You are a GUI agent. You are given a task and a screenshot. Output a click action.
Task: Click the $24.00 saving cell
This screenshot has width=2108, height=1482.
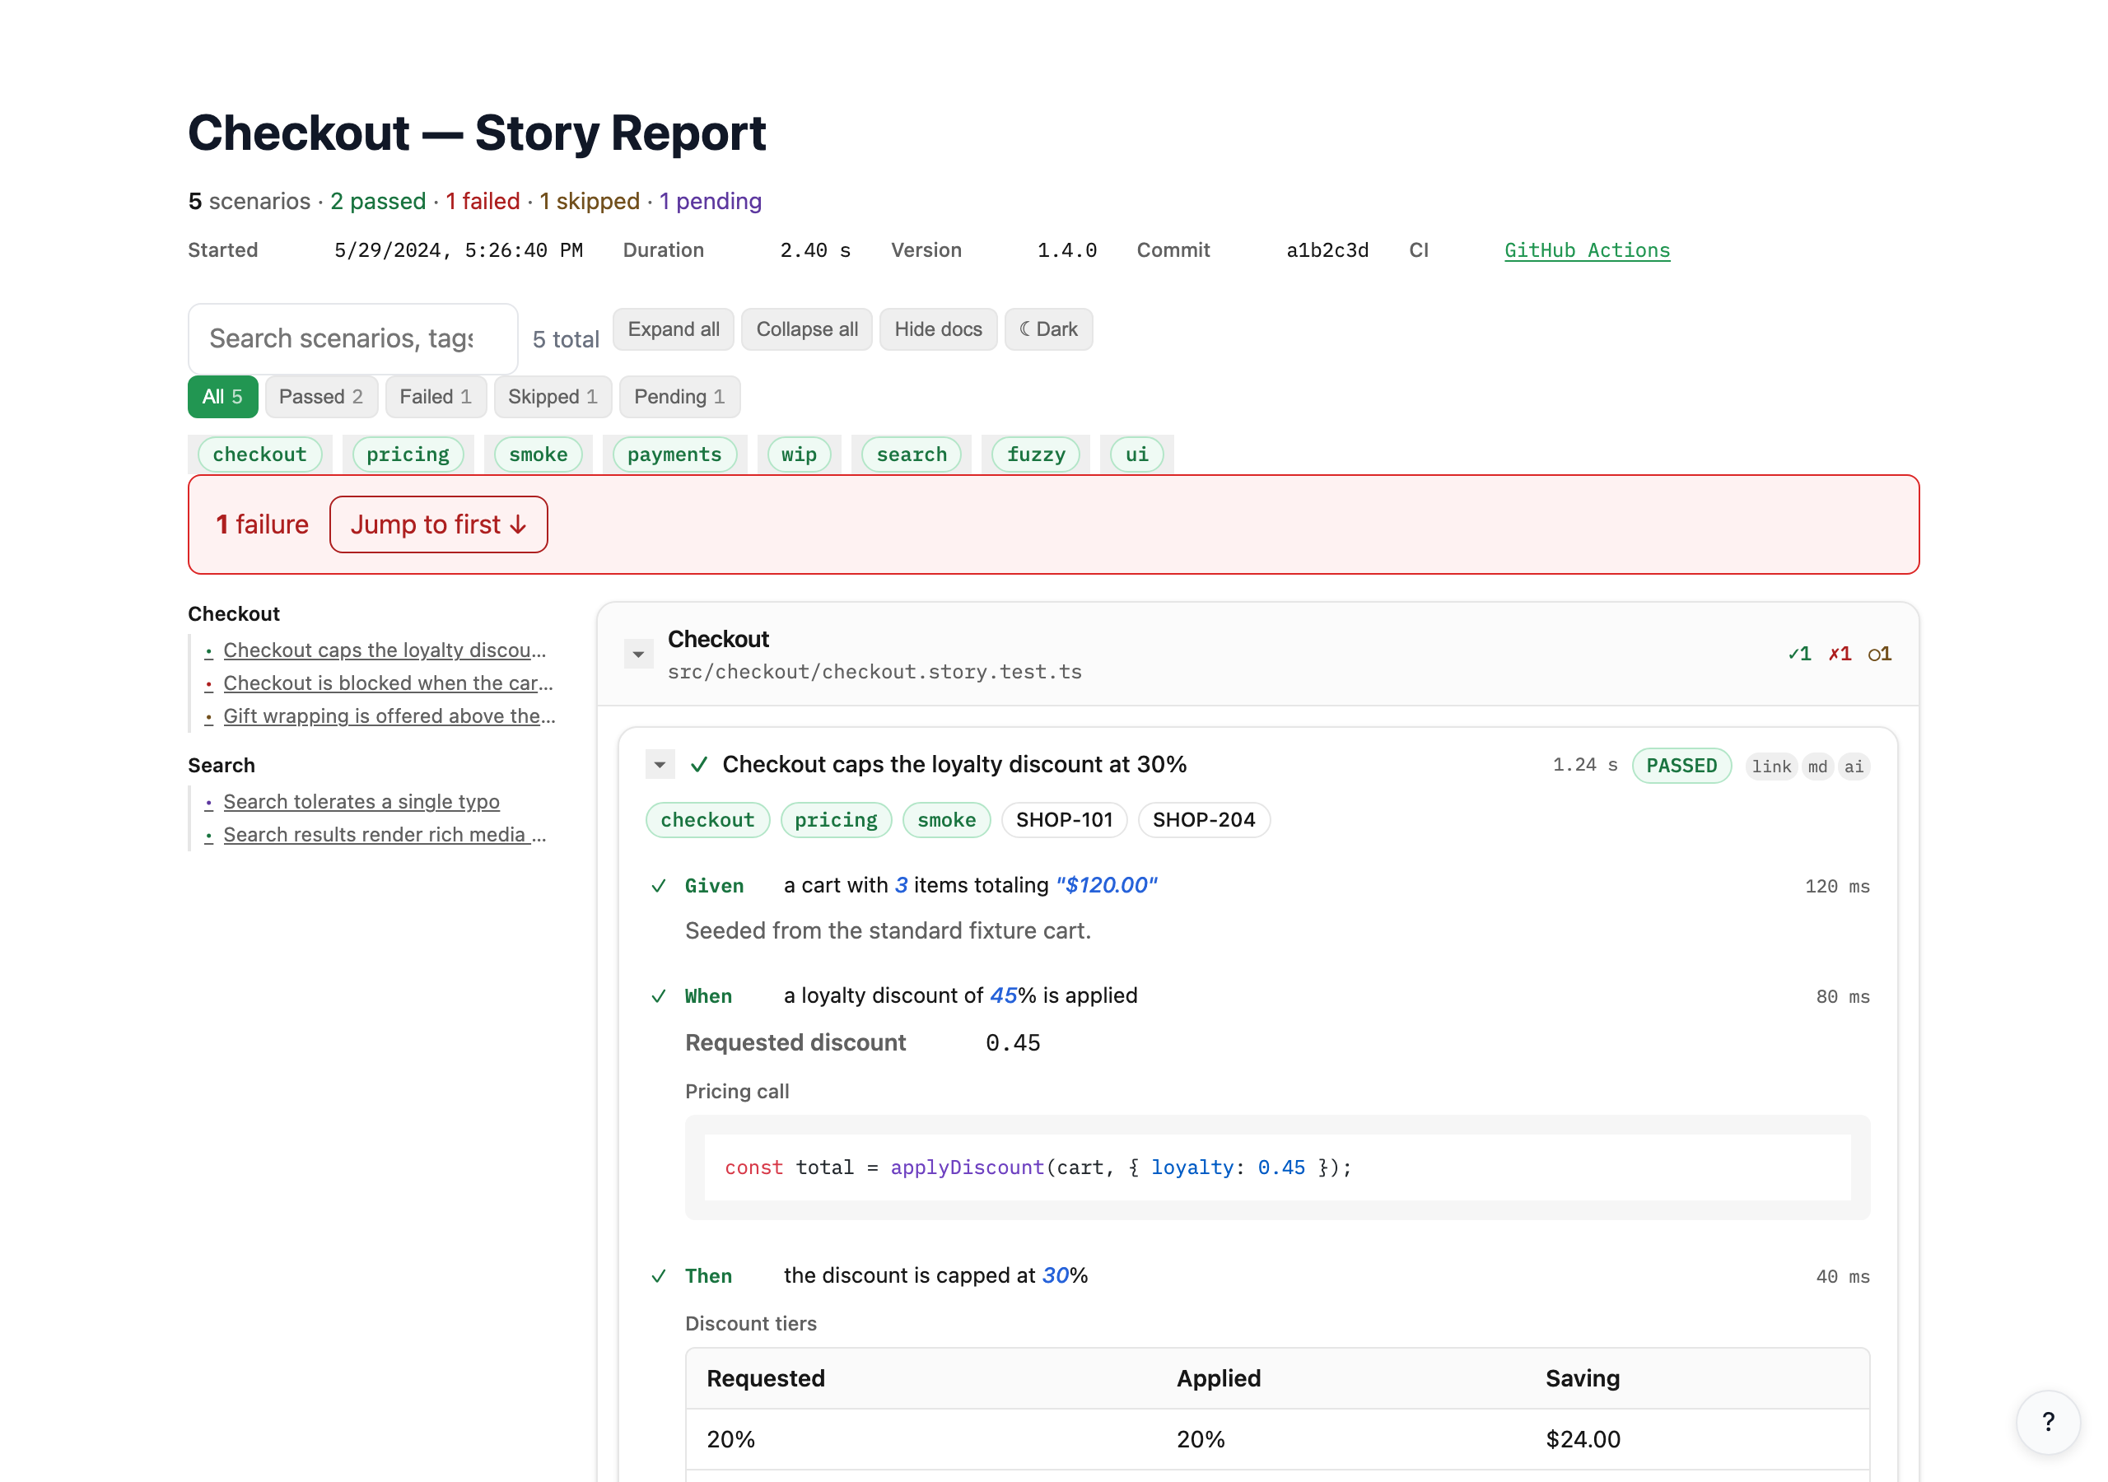(1583, 1440)
